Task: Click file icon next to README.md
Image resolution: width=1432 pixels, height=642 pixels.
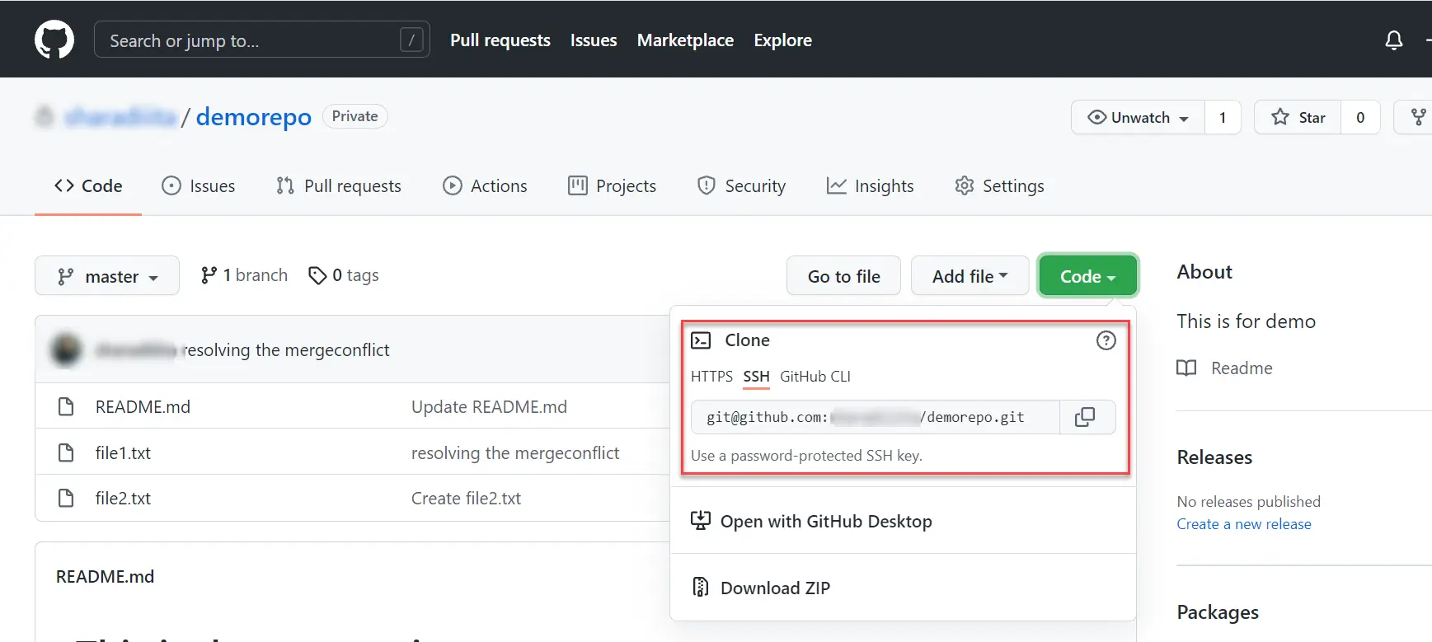Action: pyautogui.click(x=66, y=407)
